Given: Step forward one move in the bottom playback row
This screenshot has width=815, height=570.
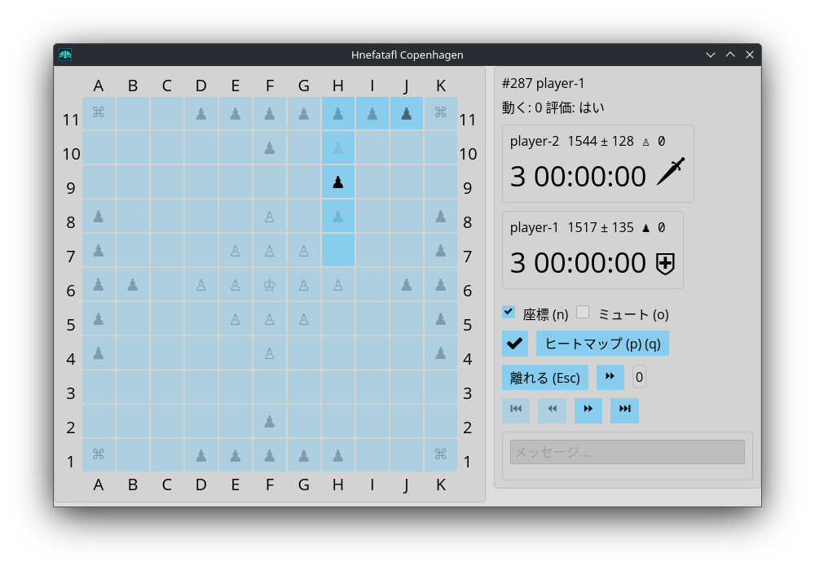Looking at the screenshot, I should (588, 410).
